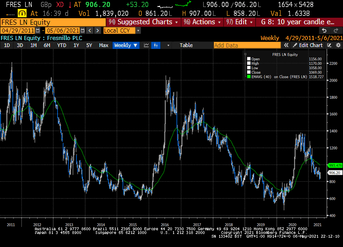Image resolution: width=343 pixels, height=247 pixels.
Task: Click the legend collapse handle
Action: pos(245,54)
